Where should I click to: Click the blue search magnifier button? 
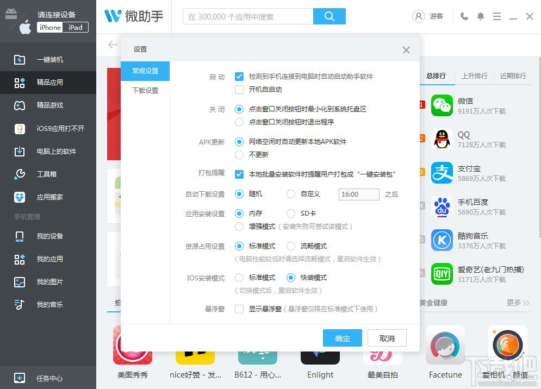point(329,16)
